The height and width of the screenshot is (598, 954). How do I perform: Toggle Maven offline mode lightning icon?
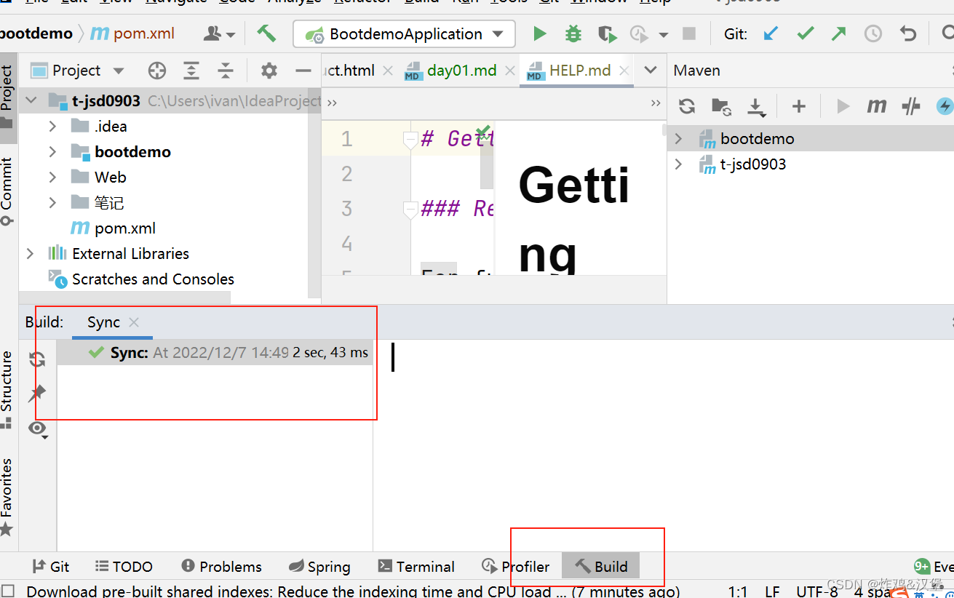click(945, 106)
